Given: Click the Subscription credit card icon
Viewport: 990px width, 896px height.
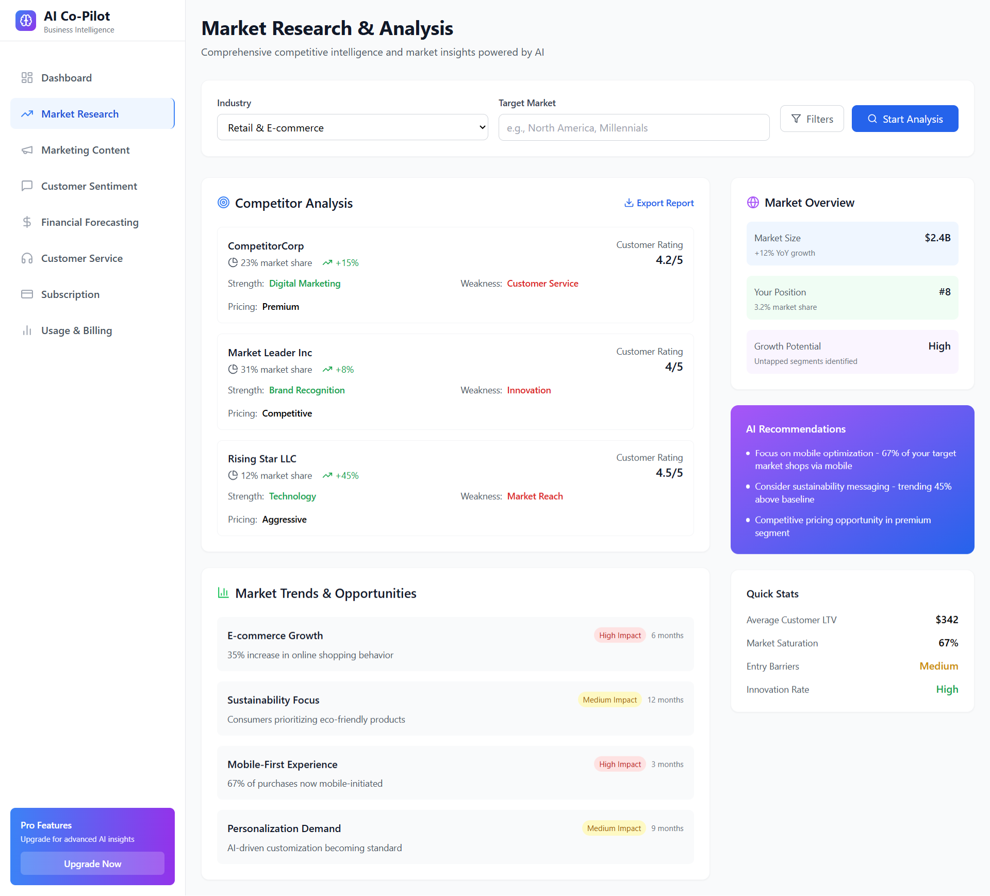Looking at the screenshot, I should [x=27, y=294].
